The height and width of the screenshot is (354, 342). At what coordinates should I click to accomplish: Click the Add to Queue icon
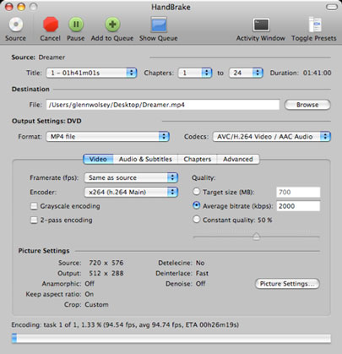112,25
